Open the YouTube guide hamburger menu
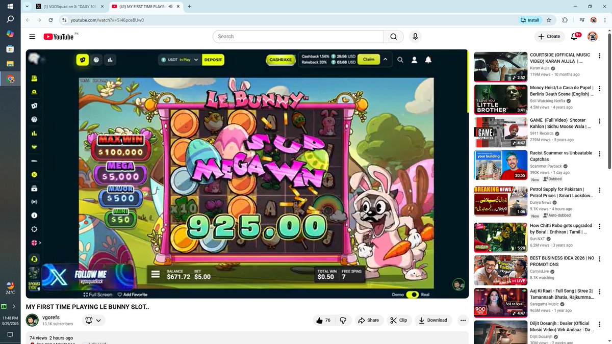 click(32, 37)
